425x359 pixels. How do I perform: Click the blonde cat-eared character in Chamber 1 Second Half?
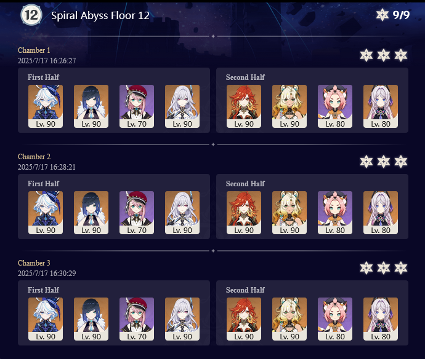pyautogui.click(x=289, y=106)
